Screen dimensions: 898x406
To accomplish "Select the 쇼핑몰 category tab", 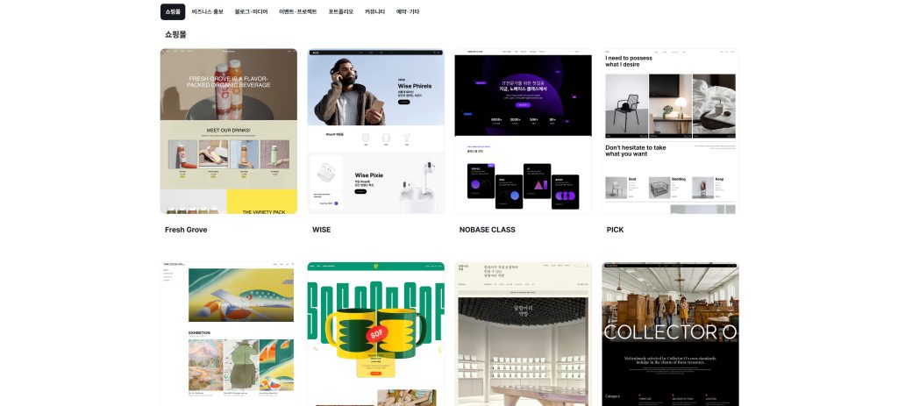I will (x=172, y=11).
